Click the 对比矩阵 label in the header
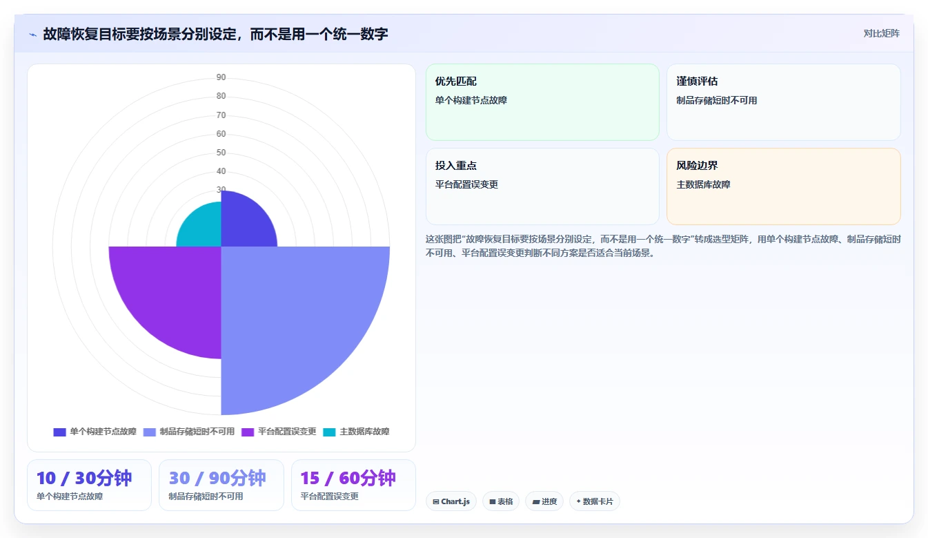The width and height of the screenshot is (928, 538). 881,33
